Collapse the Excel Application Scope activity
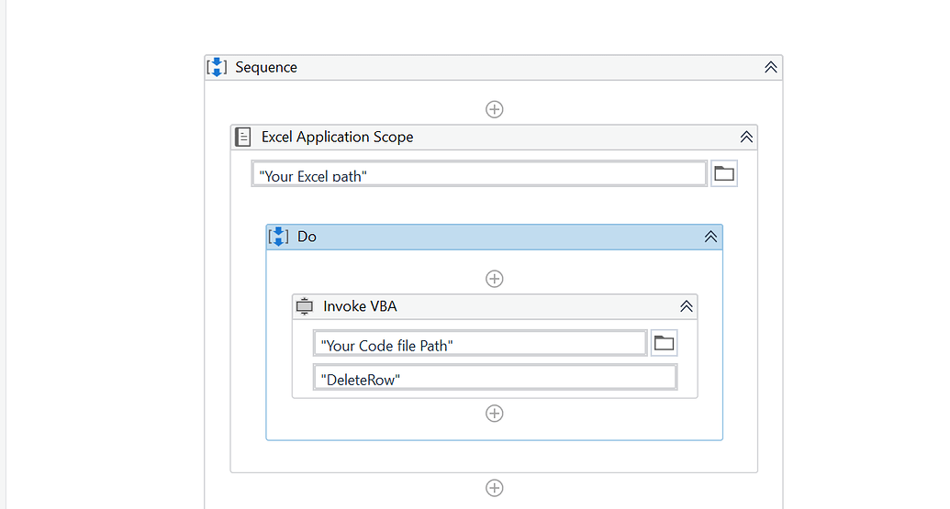Viewport: 950px width, 509px height. pyautogui.click(x=746, y=137)
